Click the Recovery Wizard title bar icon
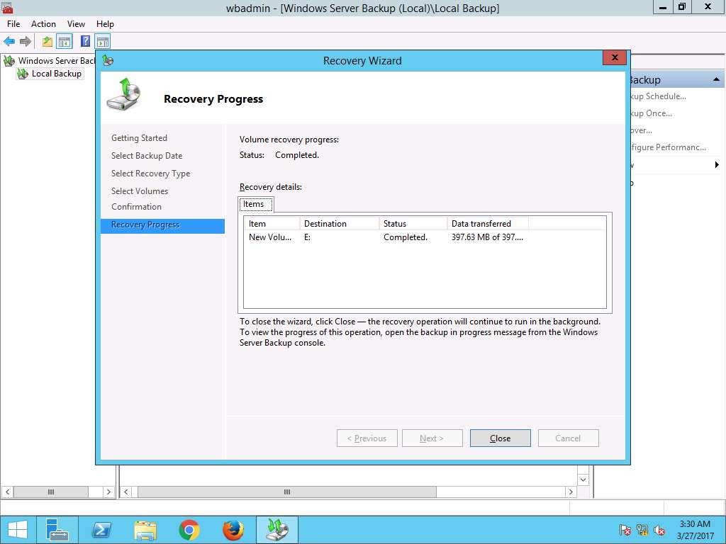The image size is (726, 544). pos(108,60)
